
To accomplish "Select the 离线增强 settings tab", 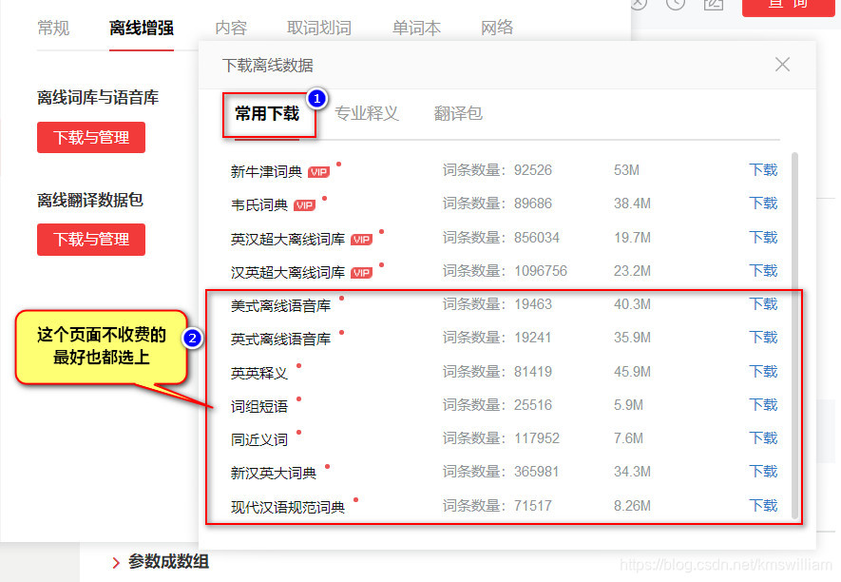I will tap(141, 28).
